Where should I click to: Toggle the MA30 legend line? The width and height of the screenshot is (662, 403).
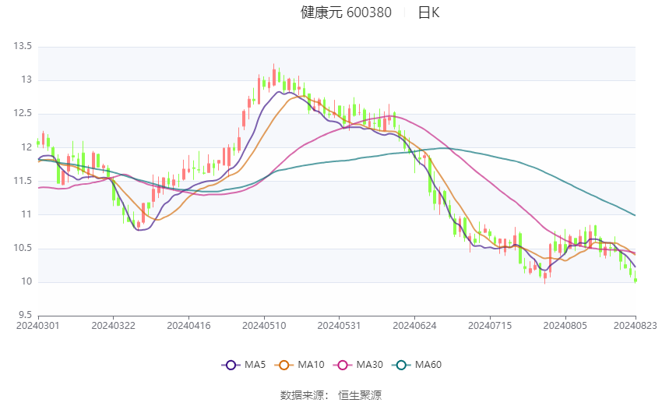pos(358,365)
